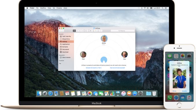Open the File menu

(x=37, y=8)
